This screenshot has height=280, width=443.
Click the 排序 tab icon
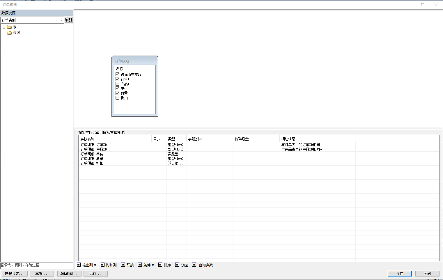pyautogui.click(x=160, y=265)
